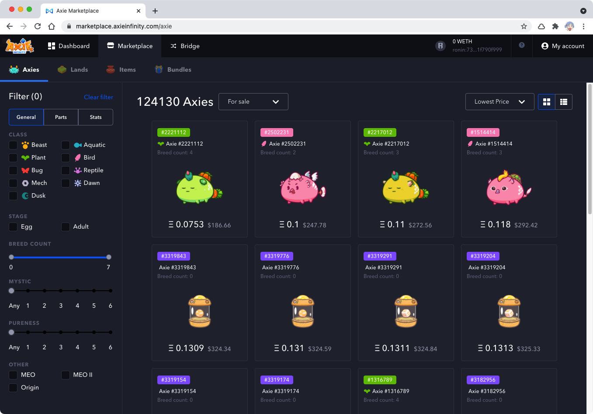Check the Beast class checkbox
The image size is (593, 414).
point(13,145)
